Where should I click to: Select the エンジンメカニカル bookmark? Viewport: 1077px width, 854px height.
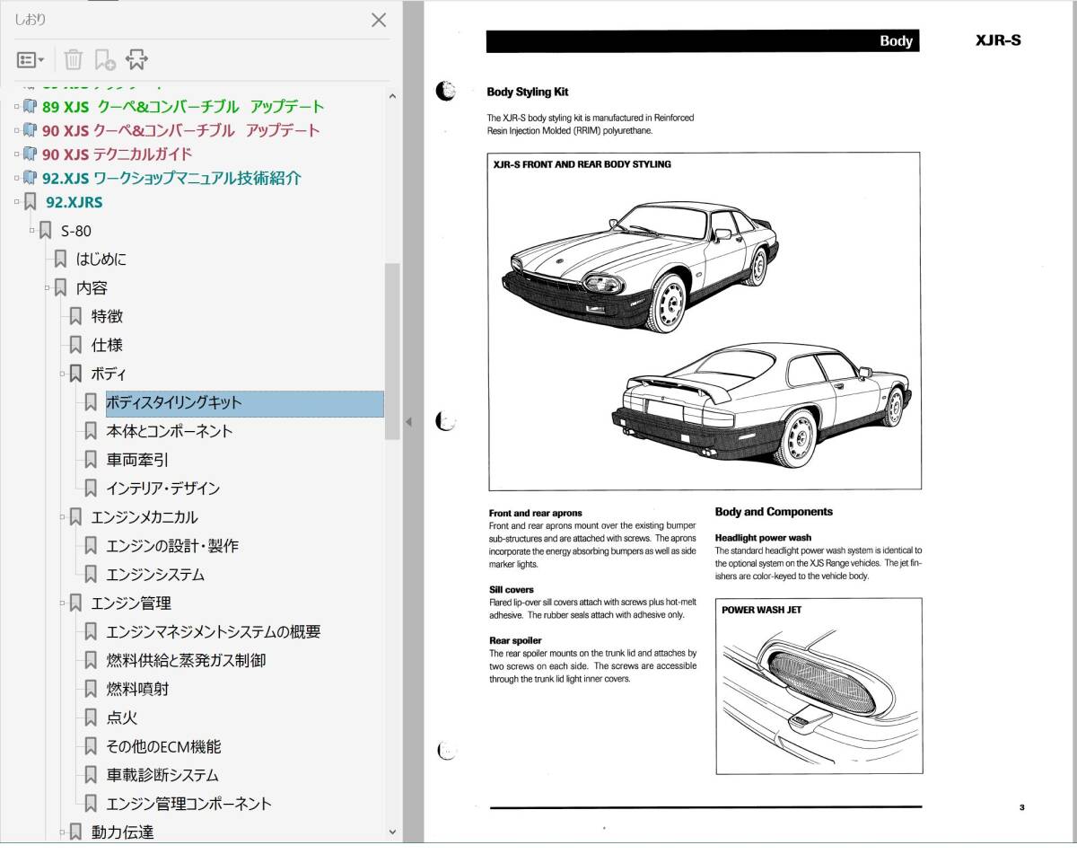[x=144, y=517]
